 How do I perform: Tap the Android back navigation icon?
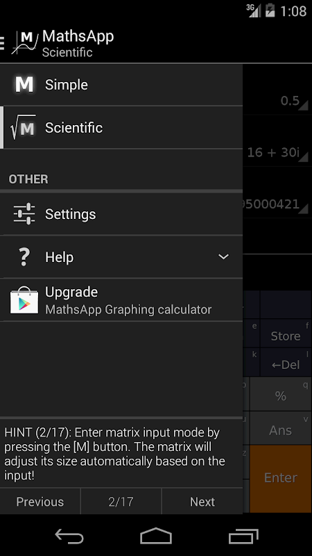coord(69,535)
